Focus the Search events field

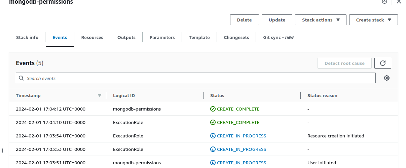click(196, 78)
